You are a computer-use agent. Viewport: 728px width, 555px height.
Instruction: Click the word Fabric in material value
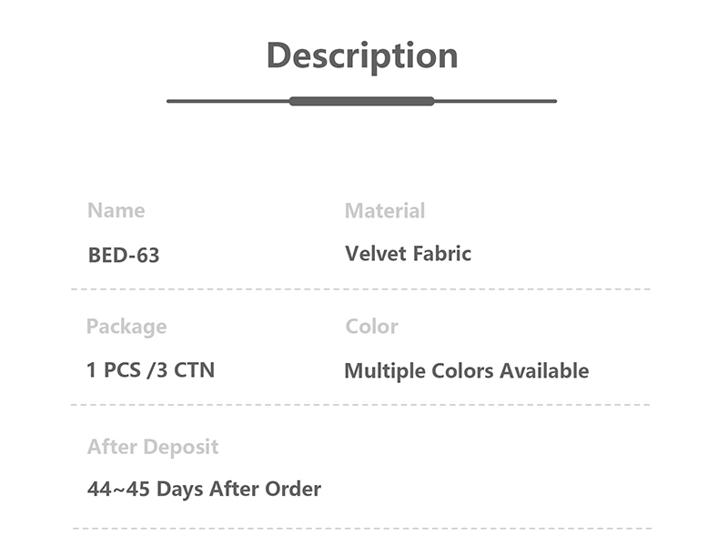(x=441, y=254)
